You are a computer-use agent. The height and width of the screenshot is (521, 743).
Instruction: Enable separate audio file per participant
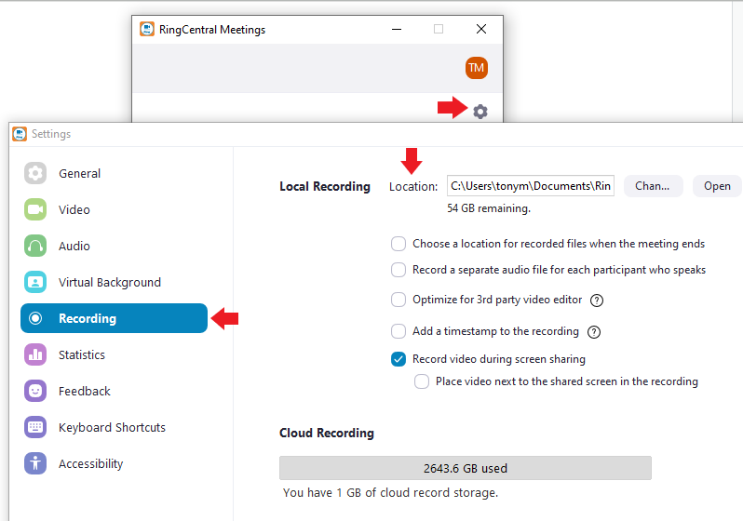399,270
